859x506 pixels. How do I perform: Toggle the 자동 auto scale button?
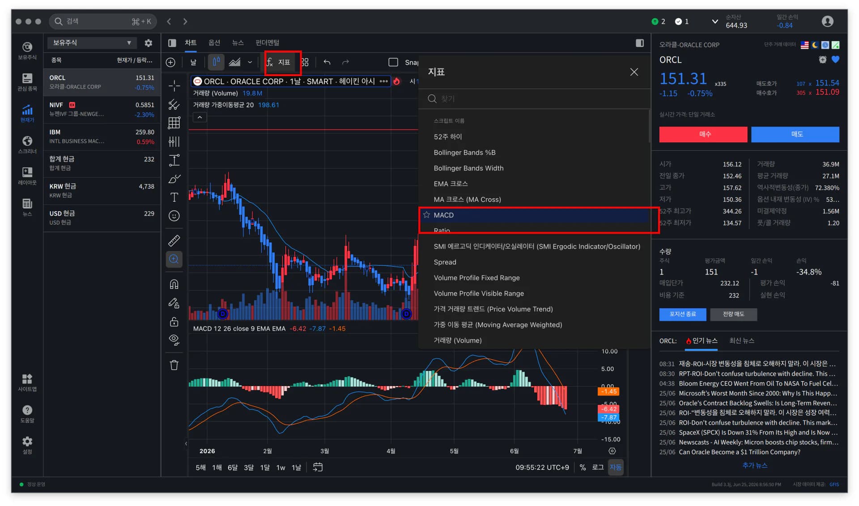click(616, 467)
